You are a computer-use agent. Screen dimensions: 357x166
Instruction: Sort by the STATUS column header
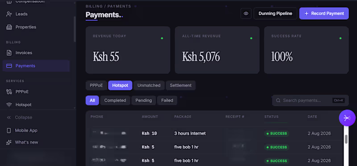point(271,117)
